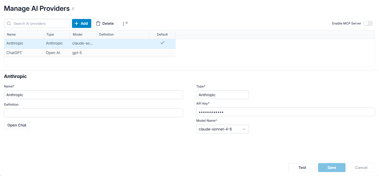Click the gpt-5 model cell
Screen dimensions: 379x176
[83, 53]
